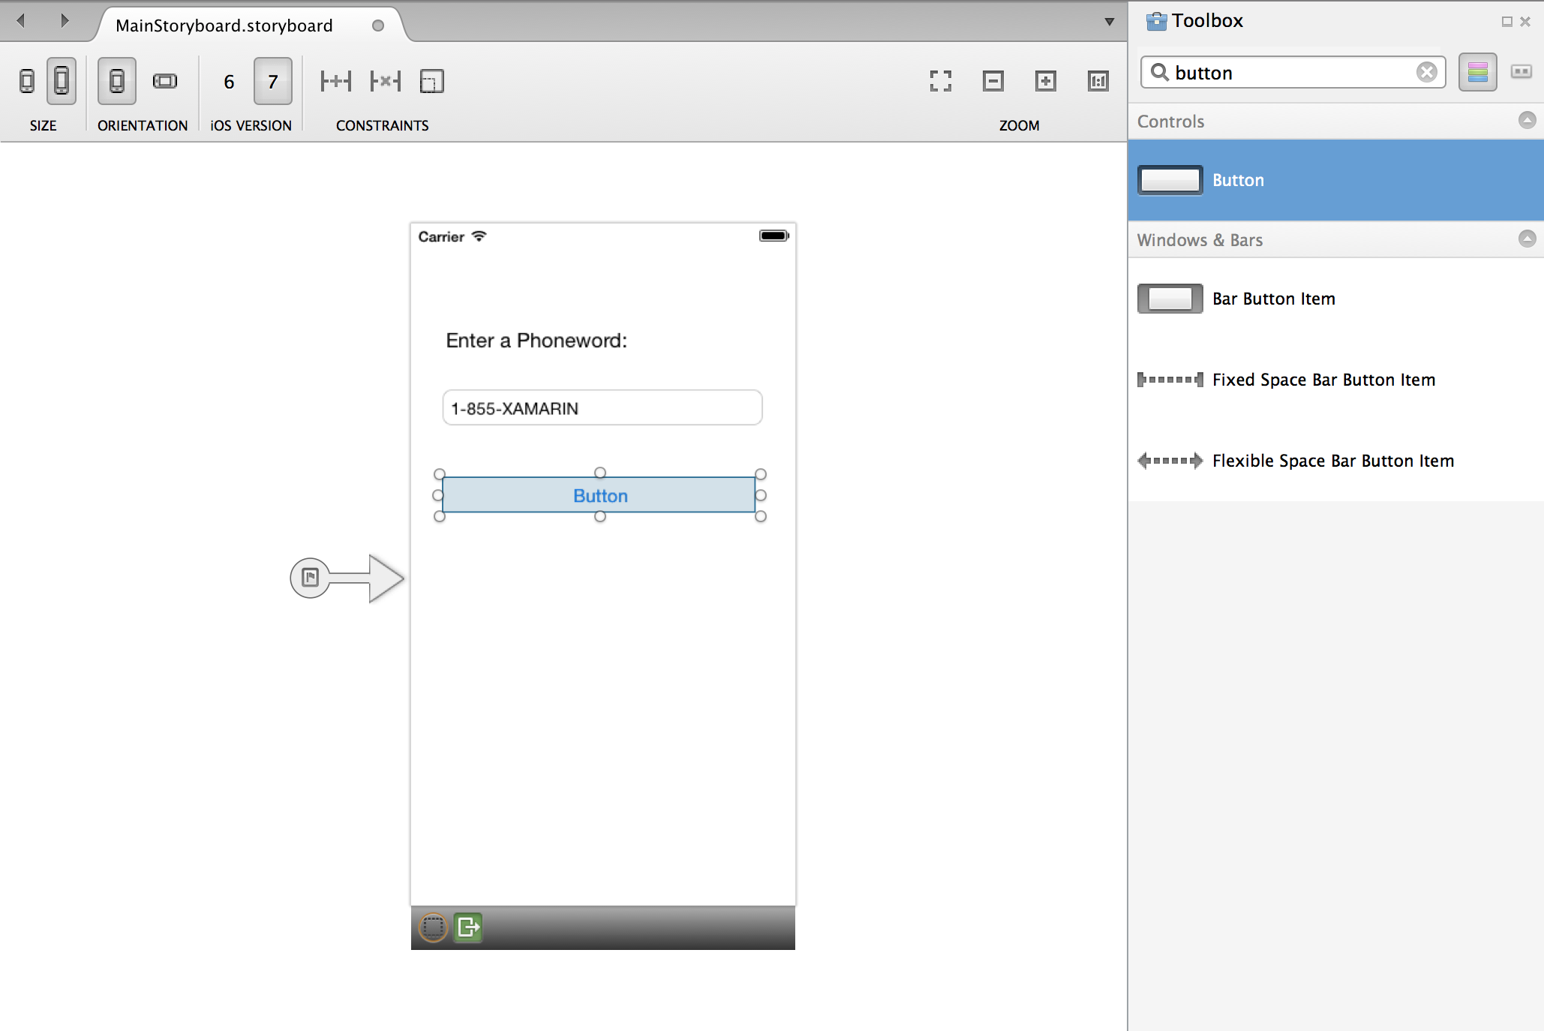Open the document tab list dropdown arrow
This screenshot has width=1544, height=1031.
1110,22
